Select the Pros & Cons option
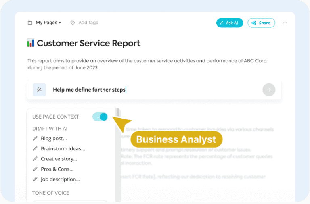Viewport: 310px width, 204px height. coord(57,169)
